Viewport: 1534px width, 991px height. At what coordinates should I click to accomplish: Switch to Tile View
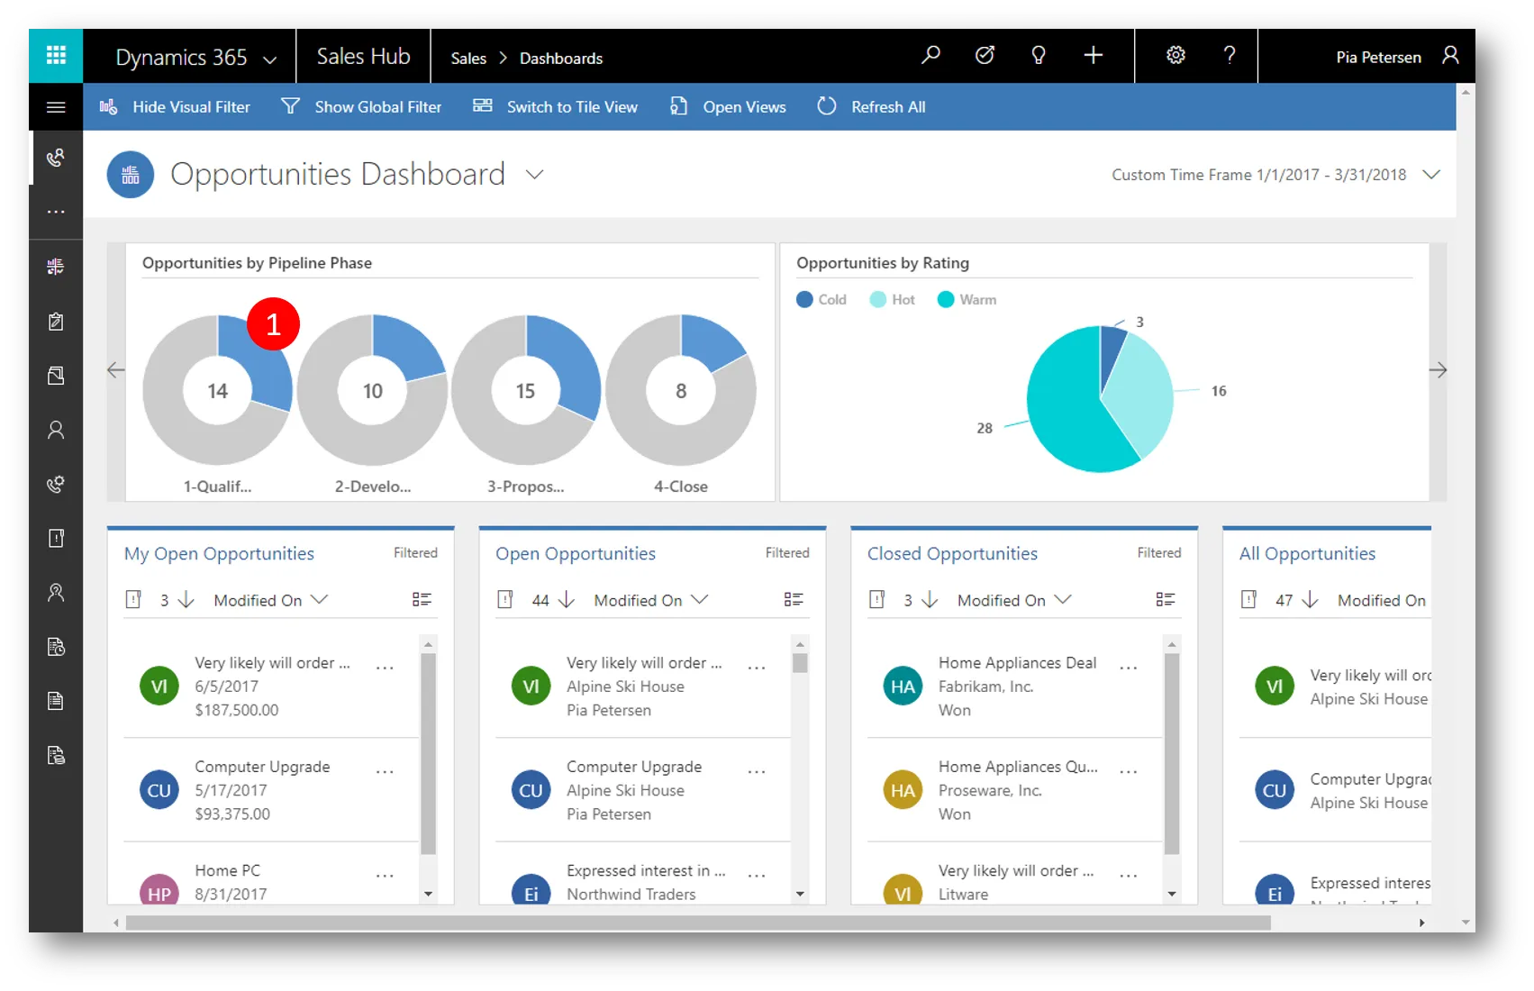coord(556,107)
